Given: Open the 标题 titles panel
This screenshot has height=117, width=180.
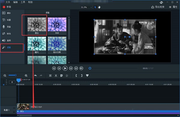Looking at the screenshot, I should coord(7,20).
